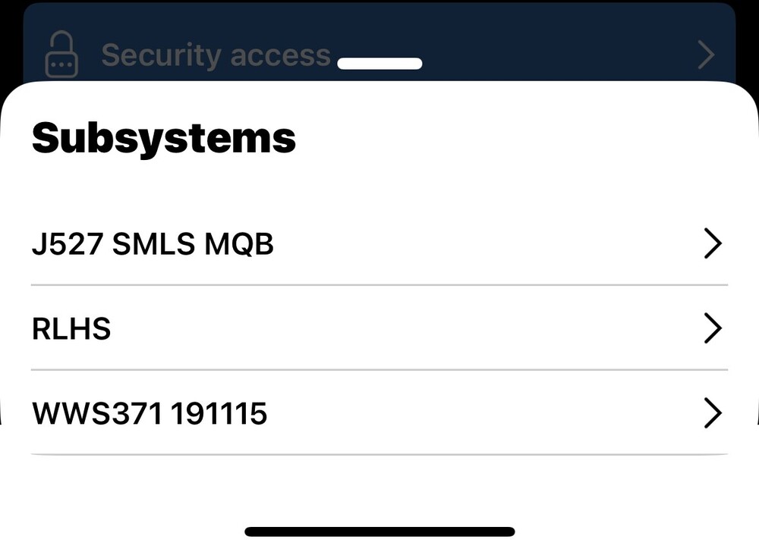This screenshot has height=552, width=759.
Task: Click empty white area below the subsystem list
Action: click(379, 489)
